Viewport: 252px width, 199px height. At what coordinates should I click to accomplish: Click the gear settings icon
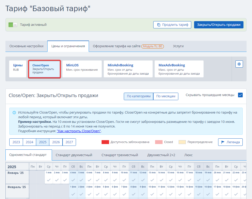tap(239, 64)
